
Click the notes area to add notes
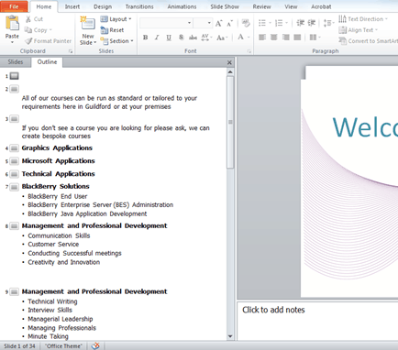pos(317,321)
